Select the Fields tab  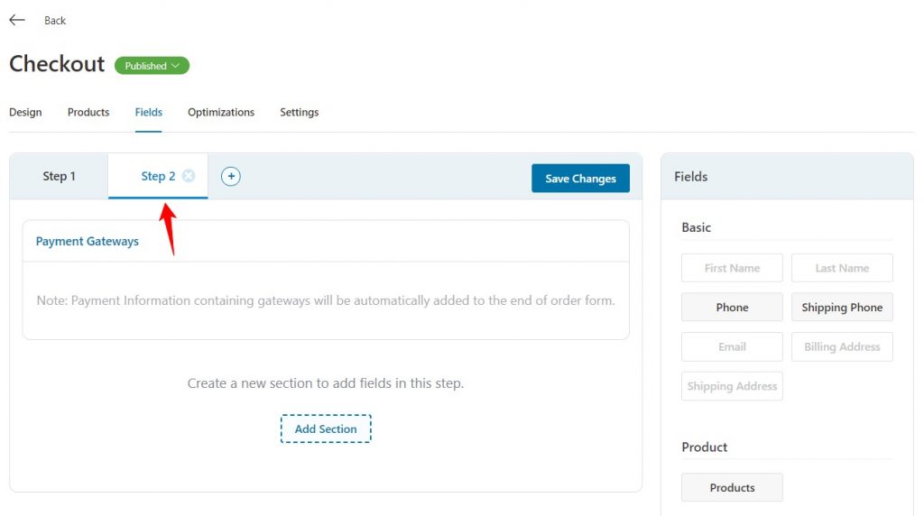(149, 112)
